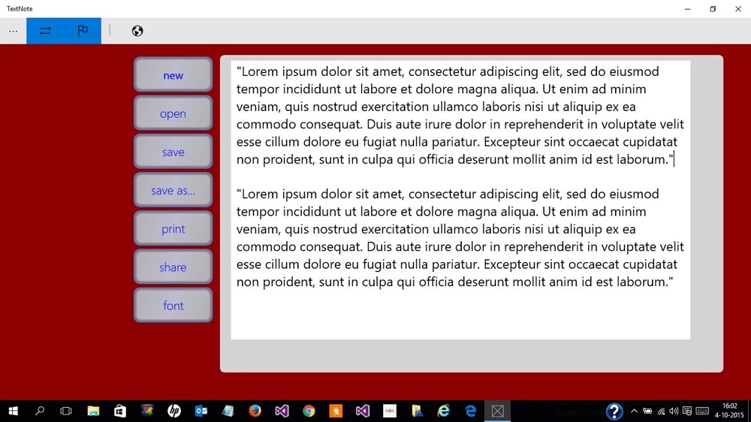
Task: Open the three-dots more menu
Action: click(13, 31)
